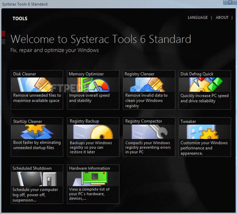Image resolution: width=237 pixels, height=214 pixels.
Task: Click the Disk Defrag Quick disc icon
Action: coord(206,85)
